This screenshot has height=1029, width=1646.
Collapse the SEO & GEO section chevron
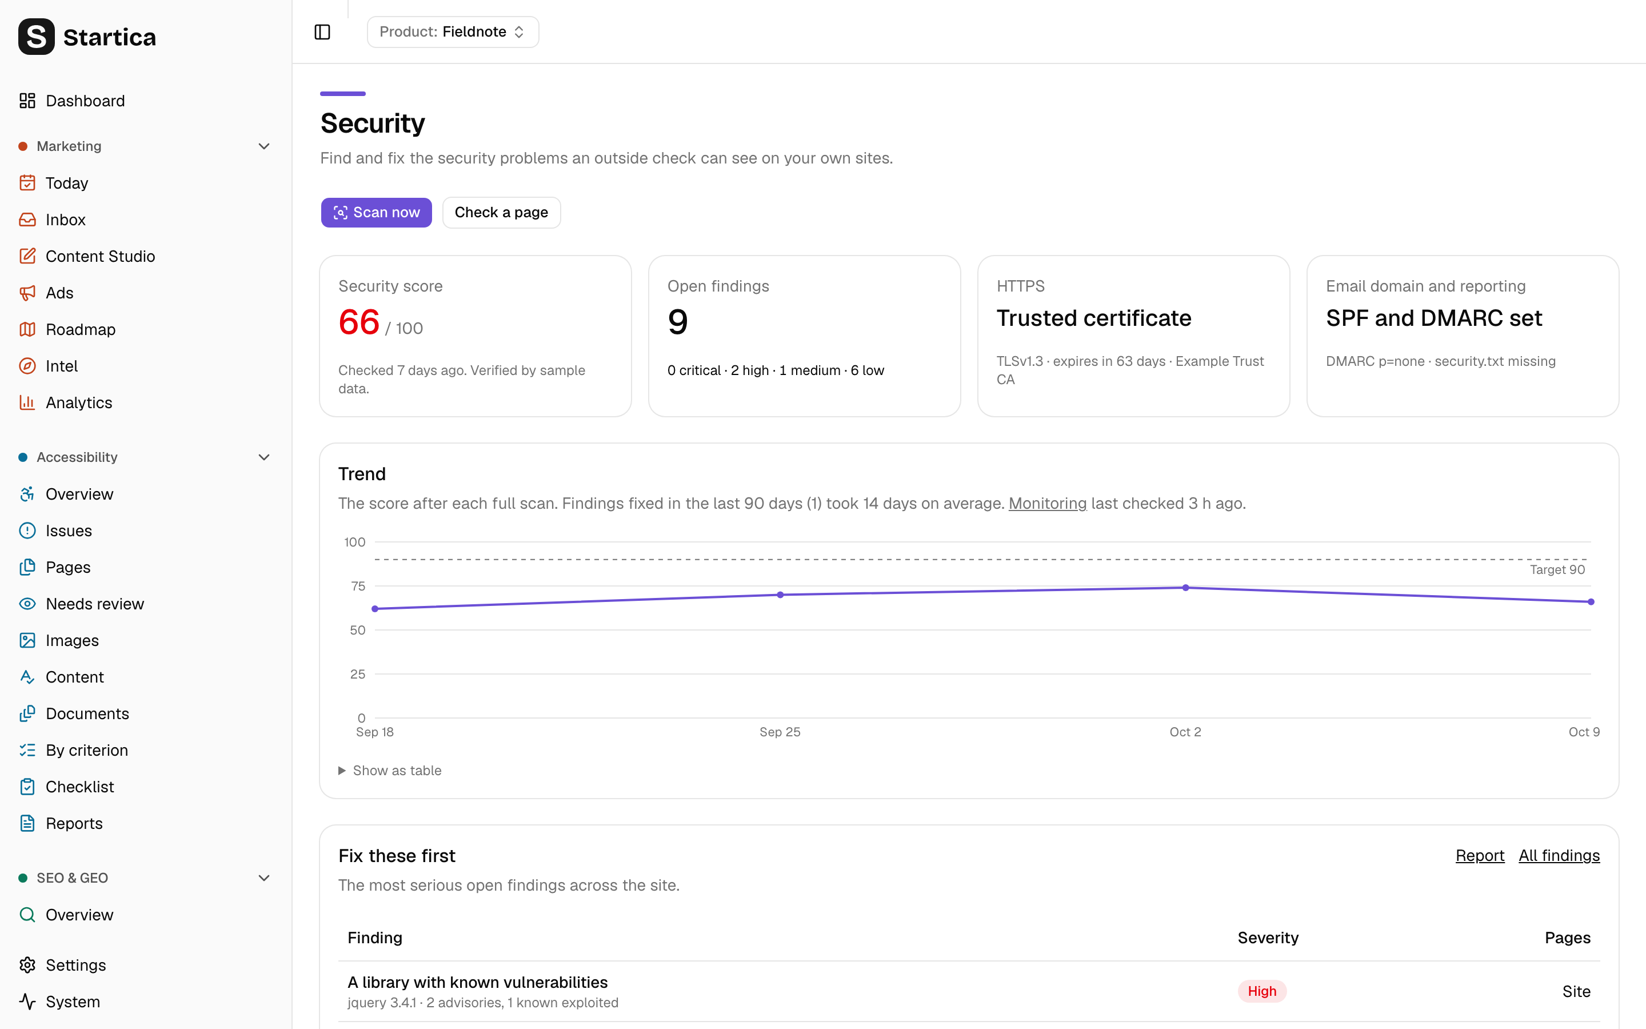(265, 878)
